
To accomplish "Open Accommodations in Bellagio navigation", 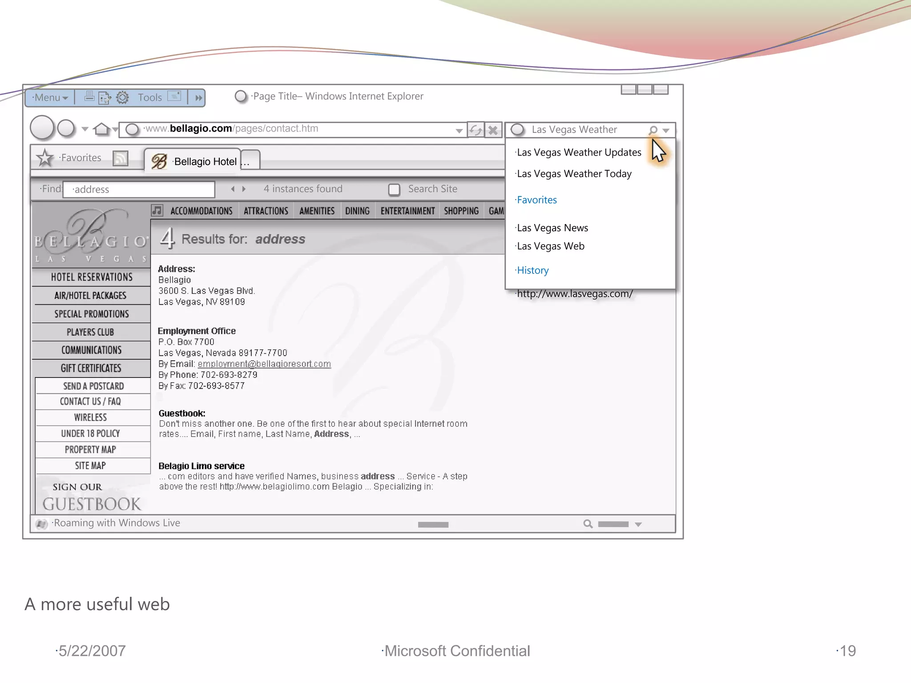I will (202, 211).
